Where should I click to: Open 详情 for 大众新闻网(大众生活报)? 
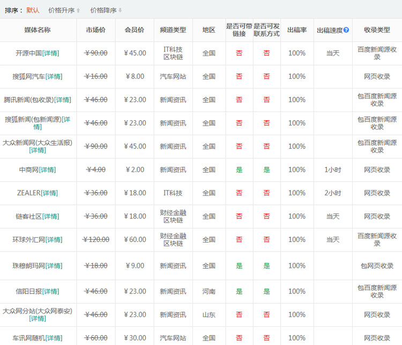point(38,150)
